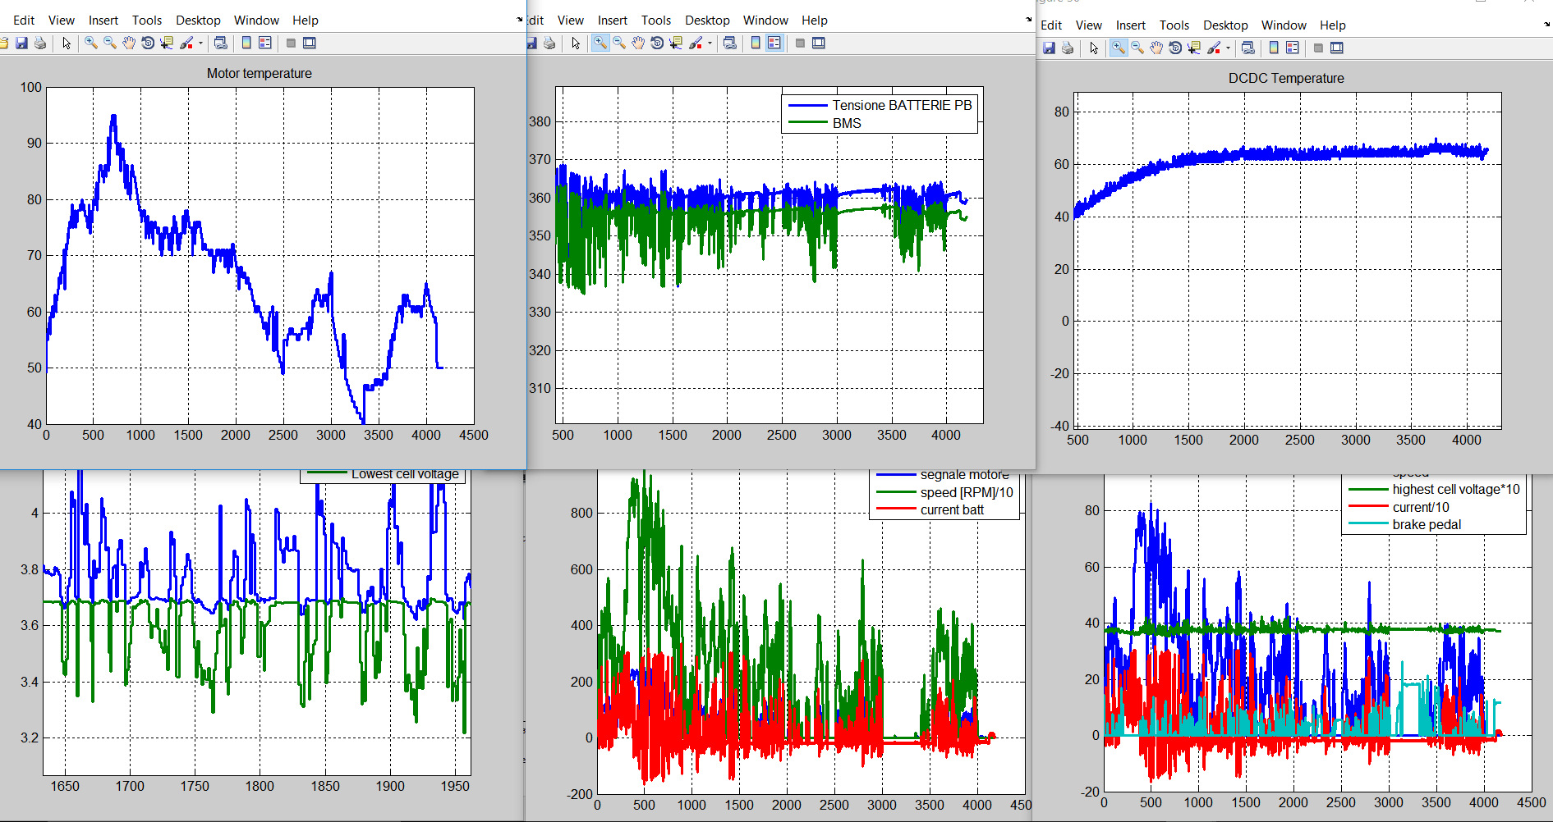Screen dimensions: 1553x822
Task: Toggle Edit Plot arrow in DCDC Temperature window
Action: pos(1094,48)
